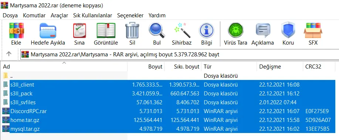Create self-extractor with SFX icon
The width and height of the screenshot is (339, 140).
[313, 31]
